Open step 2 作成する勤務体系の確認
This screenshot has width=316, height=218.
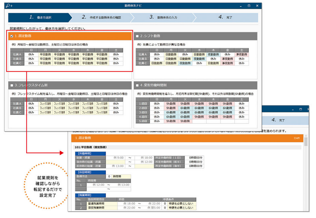pos(101,17)
